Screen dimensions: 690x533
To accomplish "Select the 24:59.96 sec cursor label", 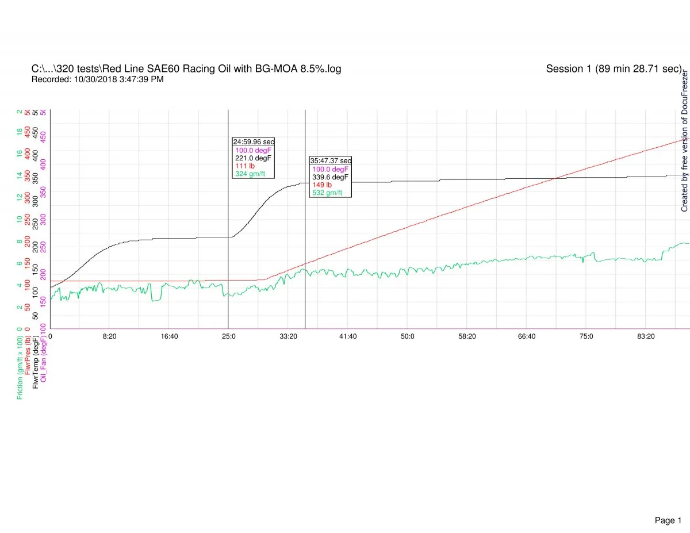I will pos(254,141).
